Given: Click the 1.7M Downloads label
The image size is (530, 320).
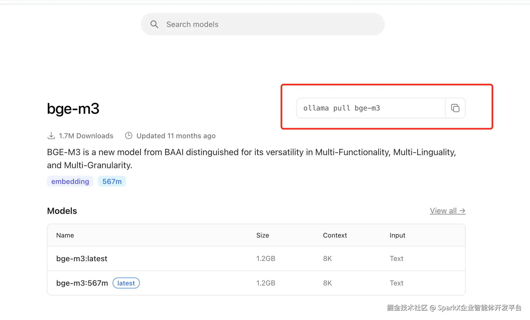Looking at the screenshot, I should click(86, 136).
